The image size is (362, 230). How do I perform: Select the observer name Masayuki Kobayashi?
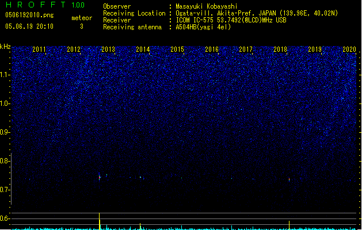[x=207, y=6]
